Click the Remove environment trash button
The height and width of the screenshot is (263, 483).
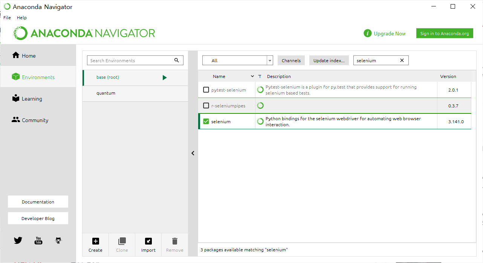pos(174,245)
